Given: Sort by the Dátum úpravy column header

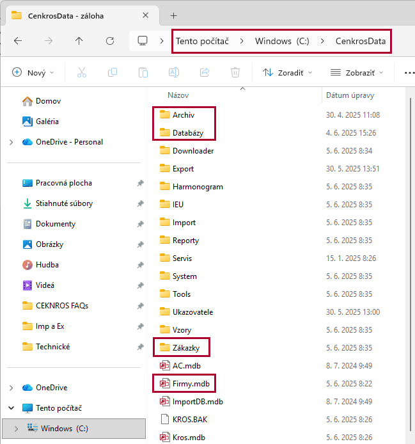Looking at the screenshot, I should click(350, 95).
